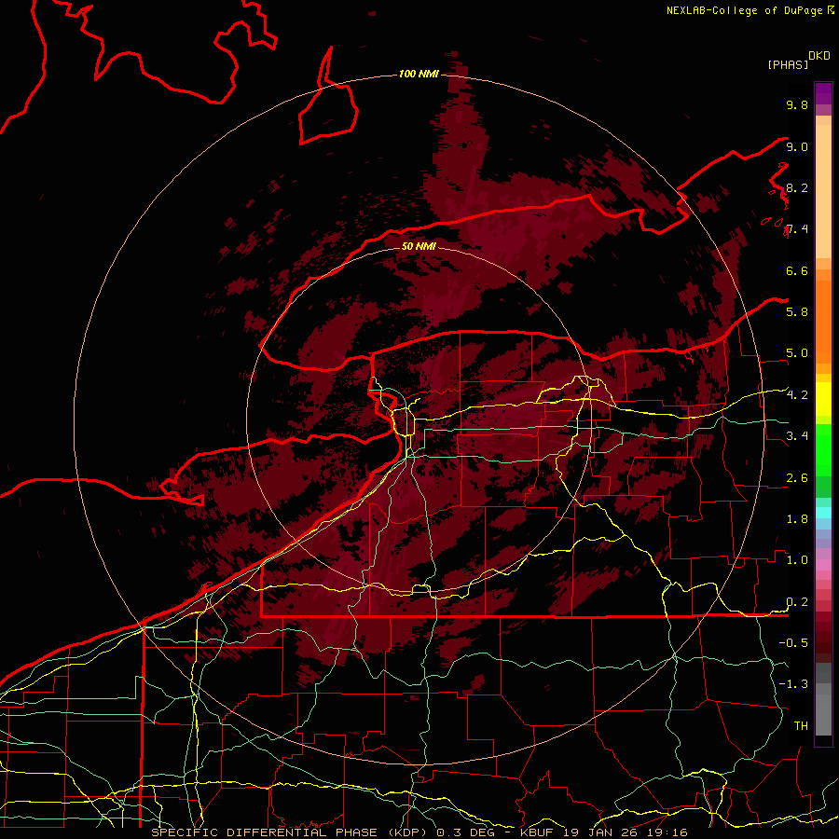This screenshot has height=839, width=839.
Task: Click the SPECIFIC DIFFERENTIAL PHASE caption text
Action: click(x=266, y=832)
